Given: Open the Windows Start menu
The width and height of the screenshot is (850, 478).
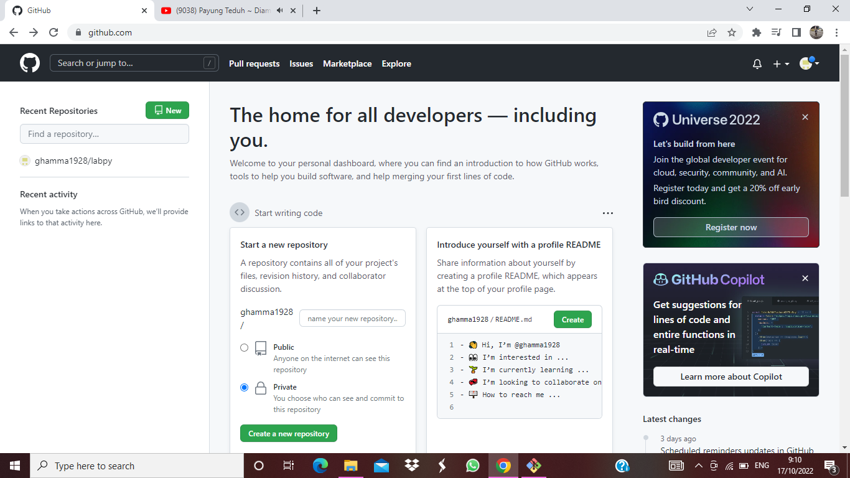Looking at the screenshot, I should pos(15,466).
